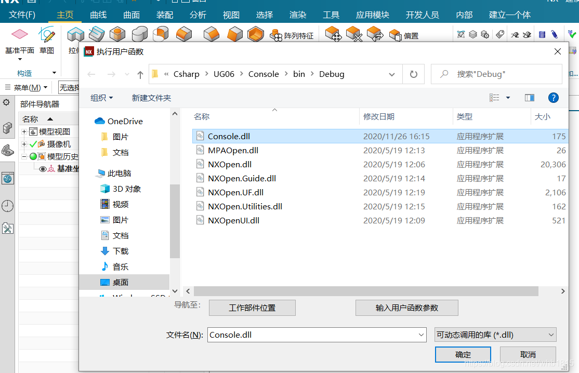Click the Refresh button beside the address bar
This screenshot has width=579, height=373.
(x=414, y=74)
